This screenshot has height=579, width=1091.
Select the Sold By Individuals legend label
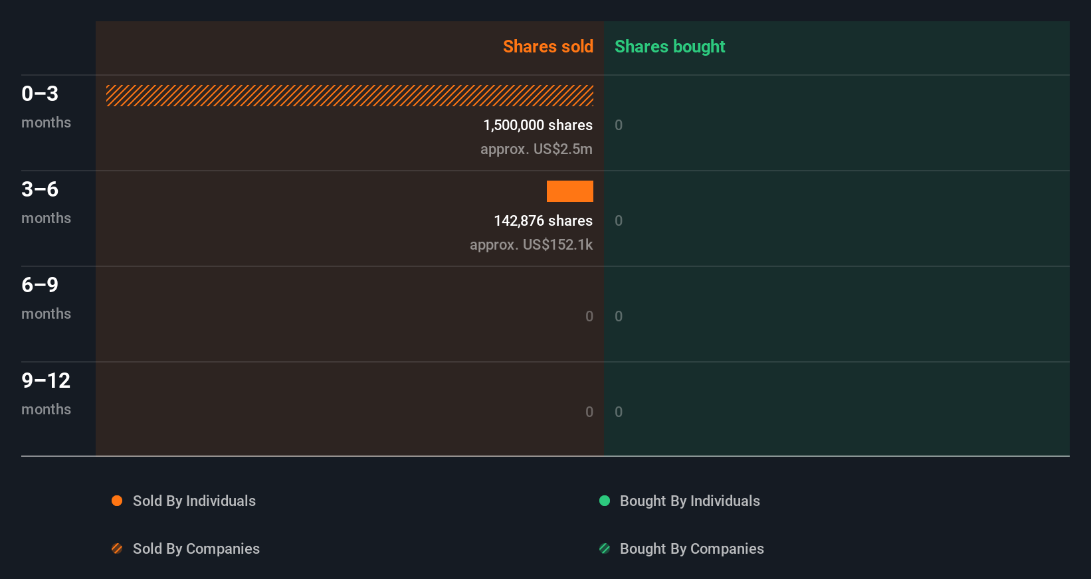(x=194, y=501)
